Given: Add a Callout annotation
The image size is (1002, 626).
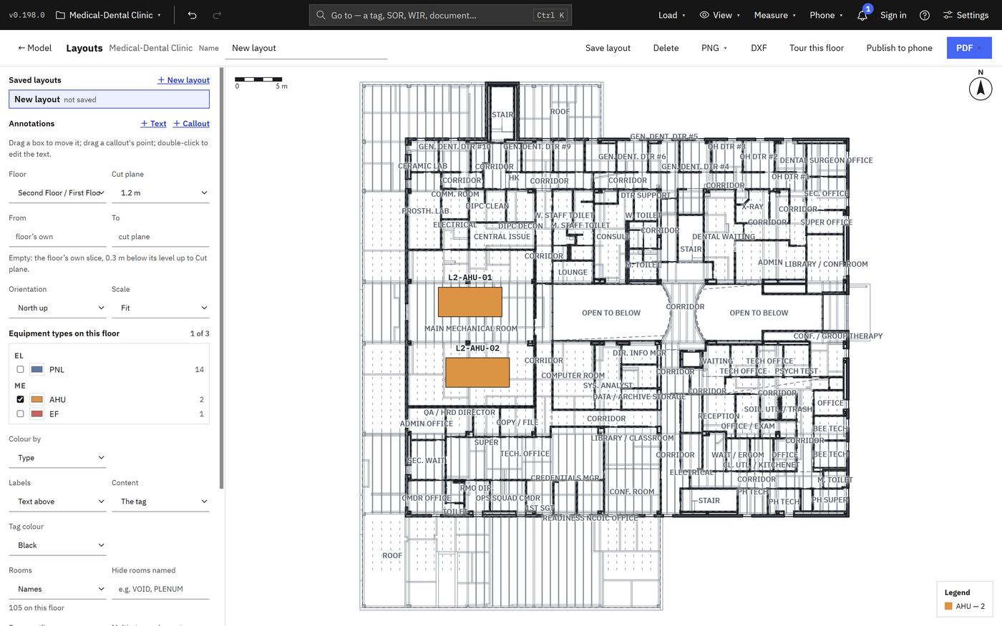Looking at the screenshot, I should [191, 124].
